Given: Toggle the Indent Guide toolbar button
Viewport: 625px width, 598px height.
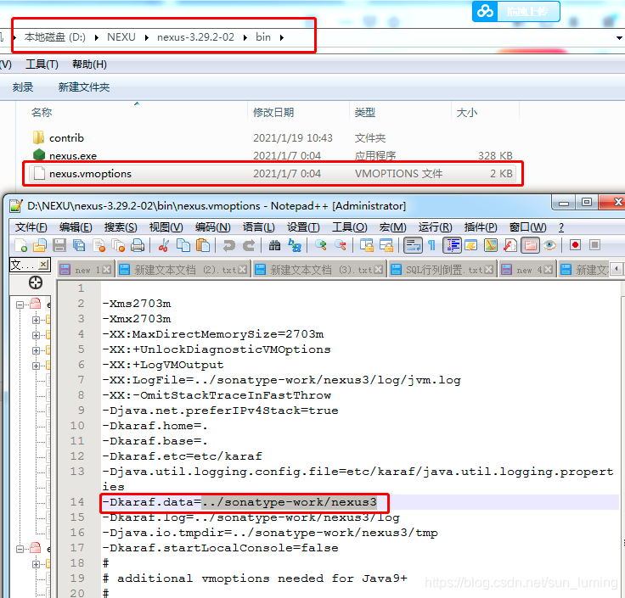Looking at the screenshot, I should click(452, 245).
